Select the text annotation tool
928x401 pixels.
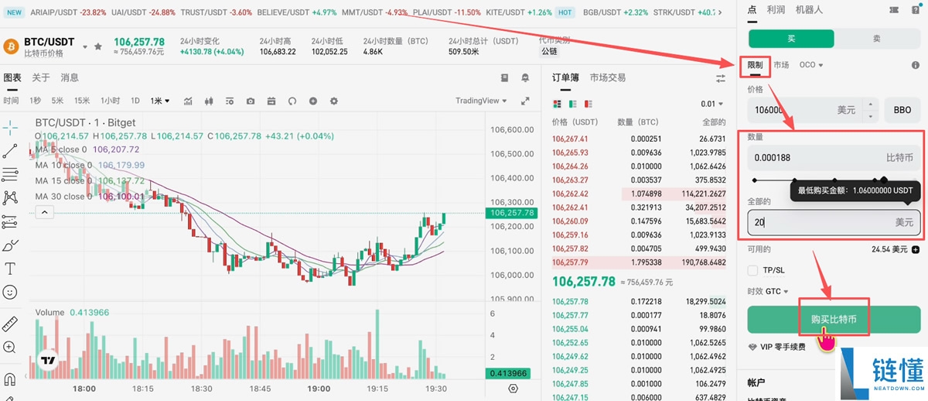coord(10,269)
